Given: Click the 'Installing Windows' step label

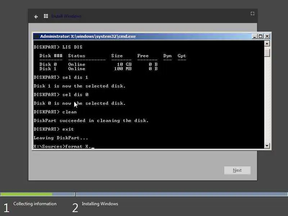Looking at the screenshot, I should 100,204.
